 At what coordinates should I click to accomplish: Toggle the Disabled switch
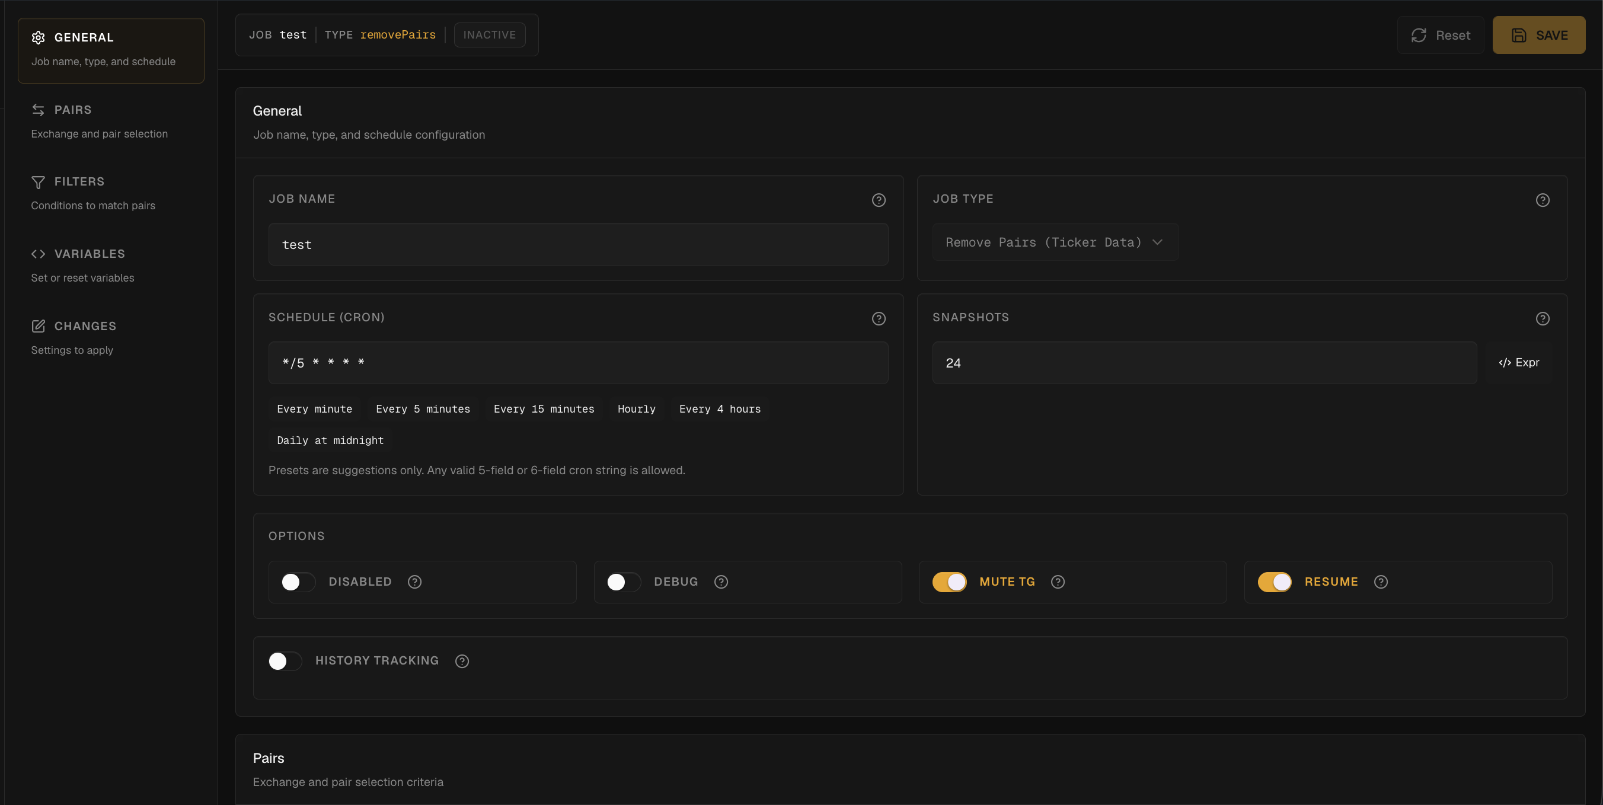pyautogui.click(x=298, y=582)
